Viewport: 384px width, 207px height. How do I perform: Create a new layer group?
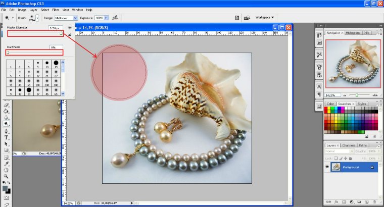pyautogui.click(x=359, y=202)
